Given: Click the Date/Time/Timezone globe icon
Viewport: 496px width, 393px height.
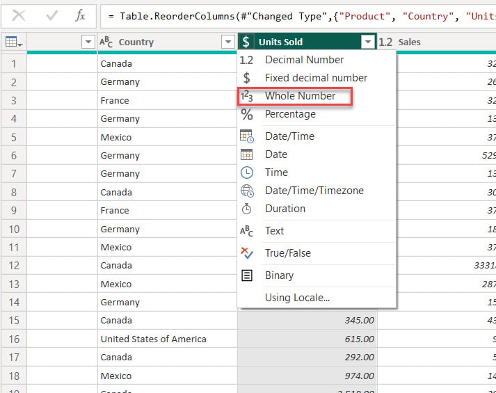Looking at the screenshot, I should 247,191.
